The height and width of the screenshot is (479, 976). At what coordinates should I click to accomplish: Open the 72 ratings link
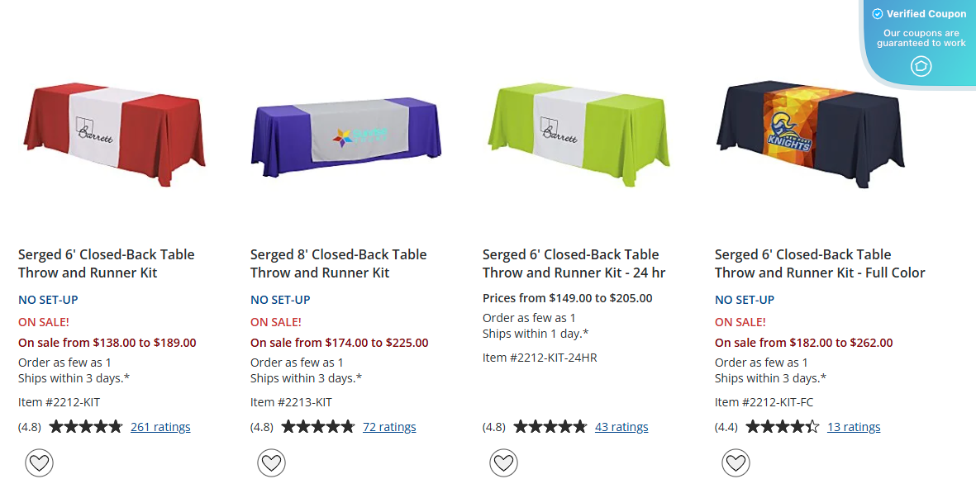389,427
